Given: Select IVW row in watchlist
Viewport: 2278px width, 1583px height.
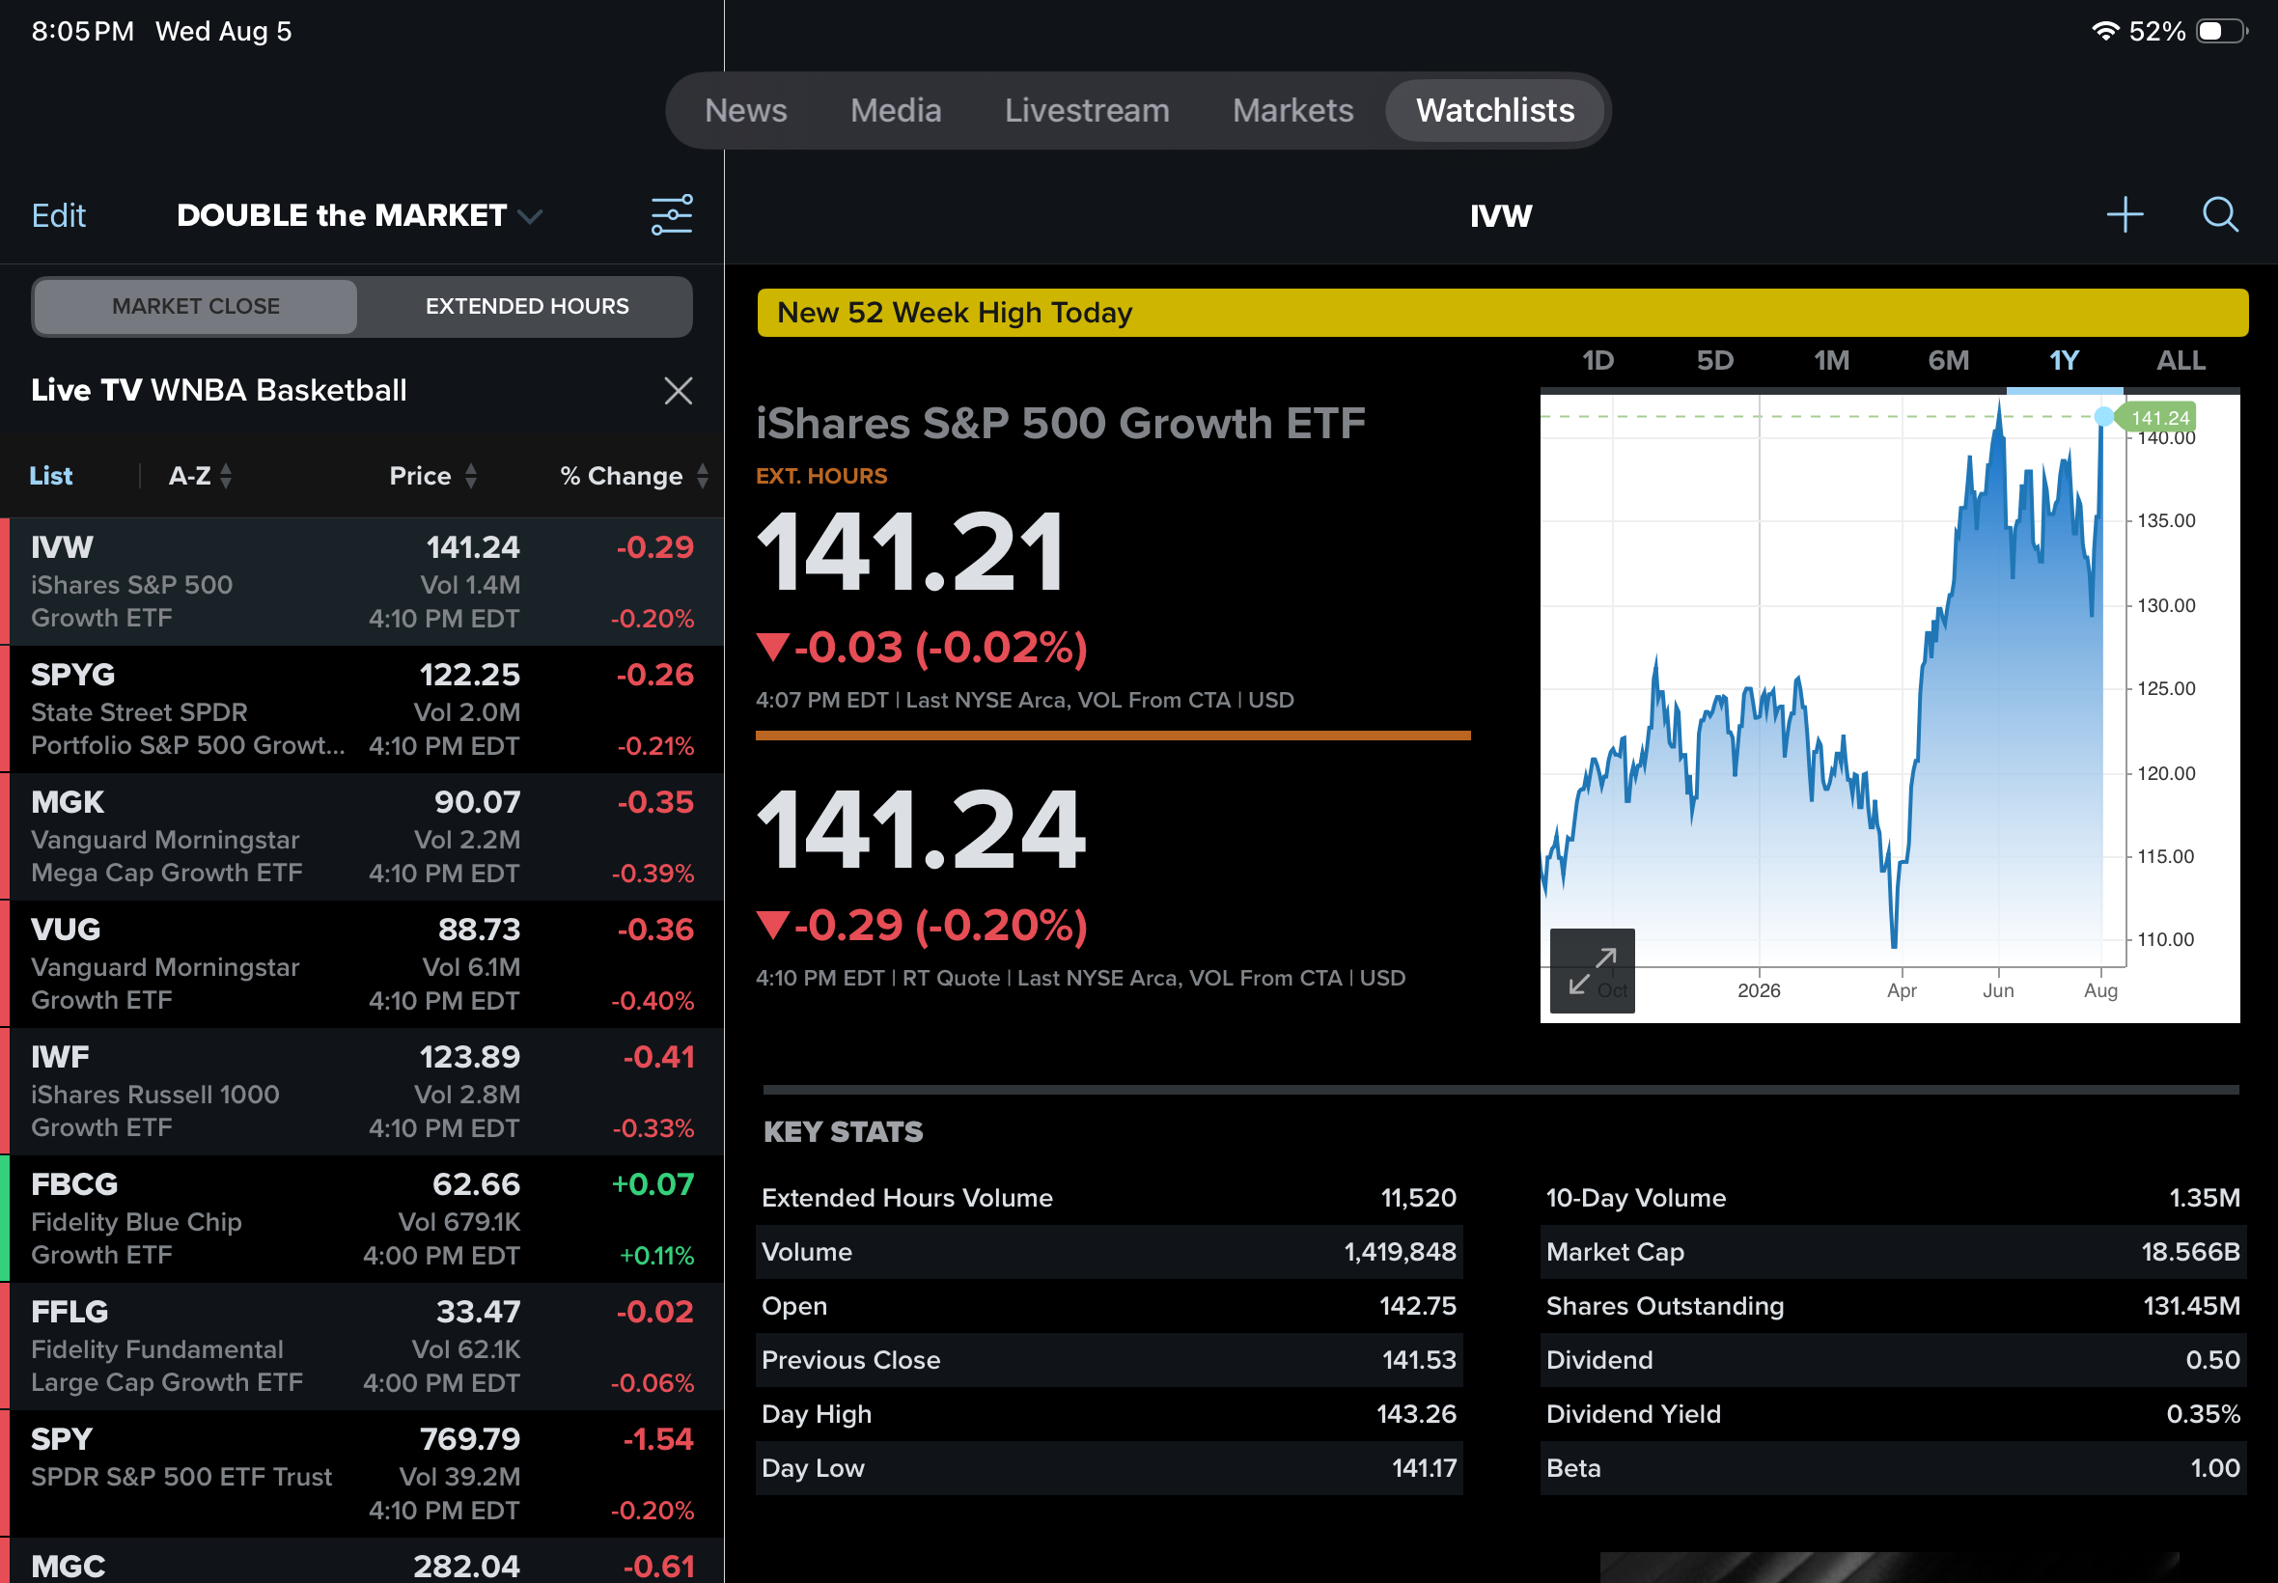Looking at the screenshot, I should 362,582.
